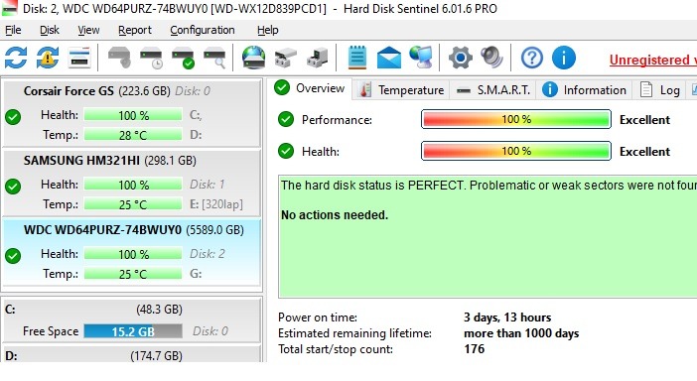The width and height of the screenshot is (697, 381).
Task: Select the D: partition (174.7 GB) entry
Action: 132,355
